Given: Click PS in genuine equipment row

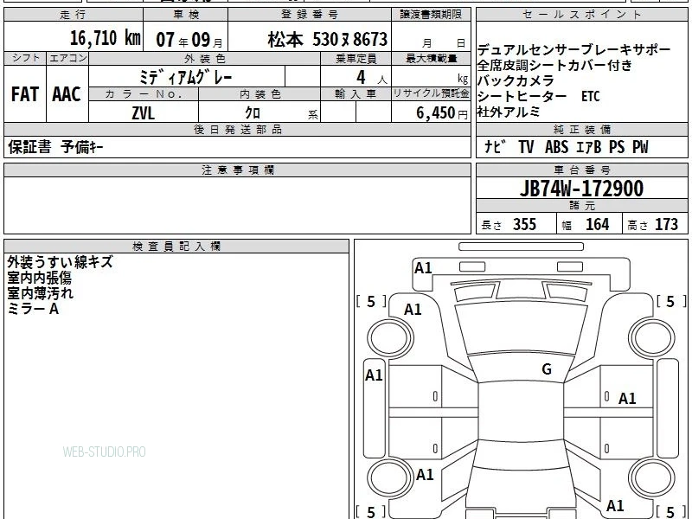Looking at the screenshot, I should 617,147.
